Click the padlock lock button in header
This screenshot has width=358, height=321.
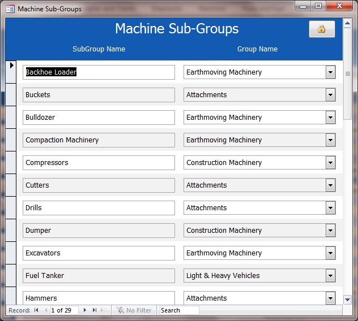click(x=322, y=29)
